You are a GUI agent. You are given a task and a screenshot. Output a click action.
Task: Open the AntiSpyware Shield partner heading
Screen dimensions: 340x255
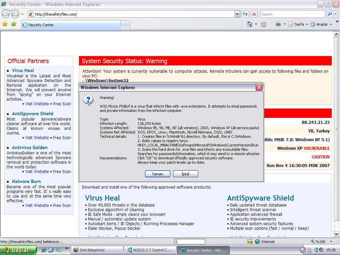click(33, 114)
